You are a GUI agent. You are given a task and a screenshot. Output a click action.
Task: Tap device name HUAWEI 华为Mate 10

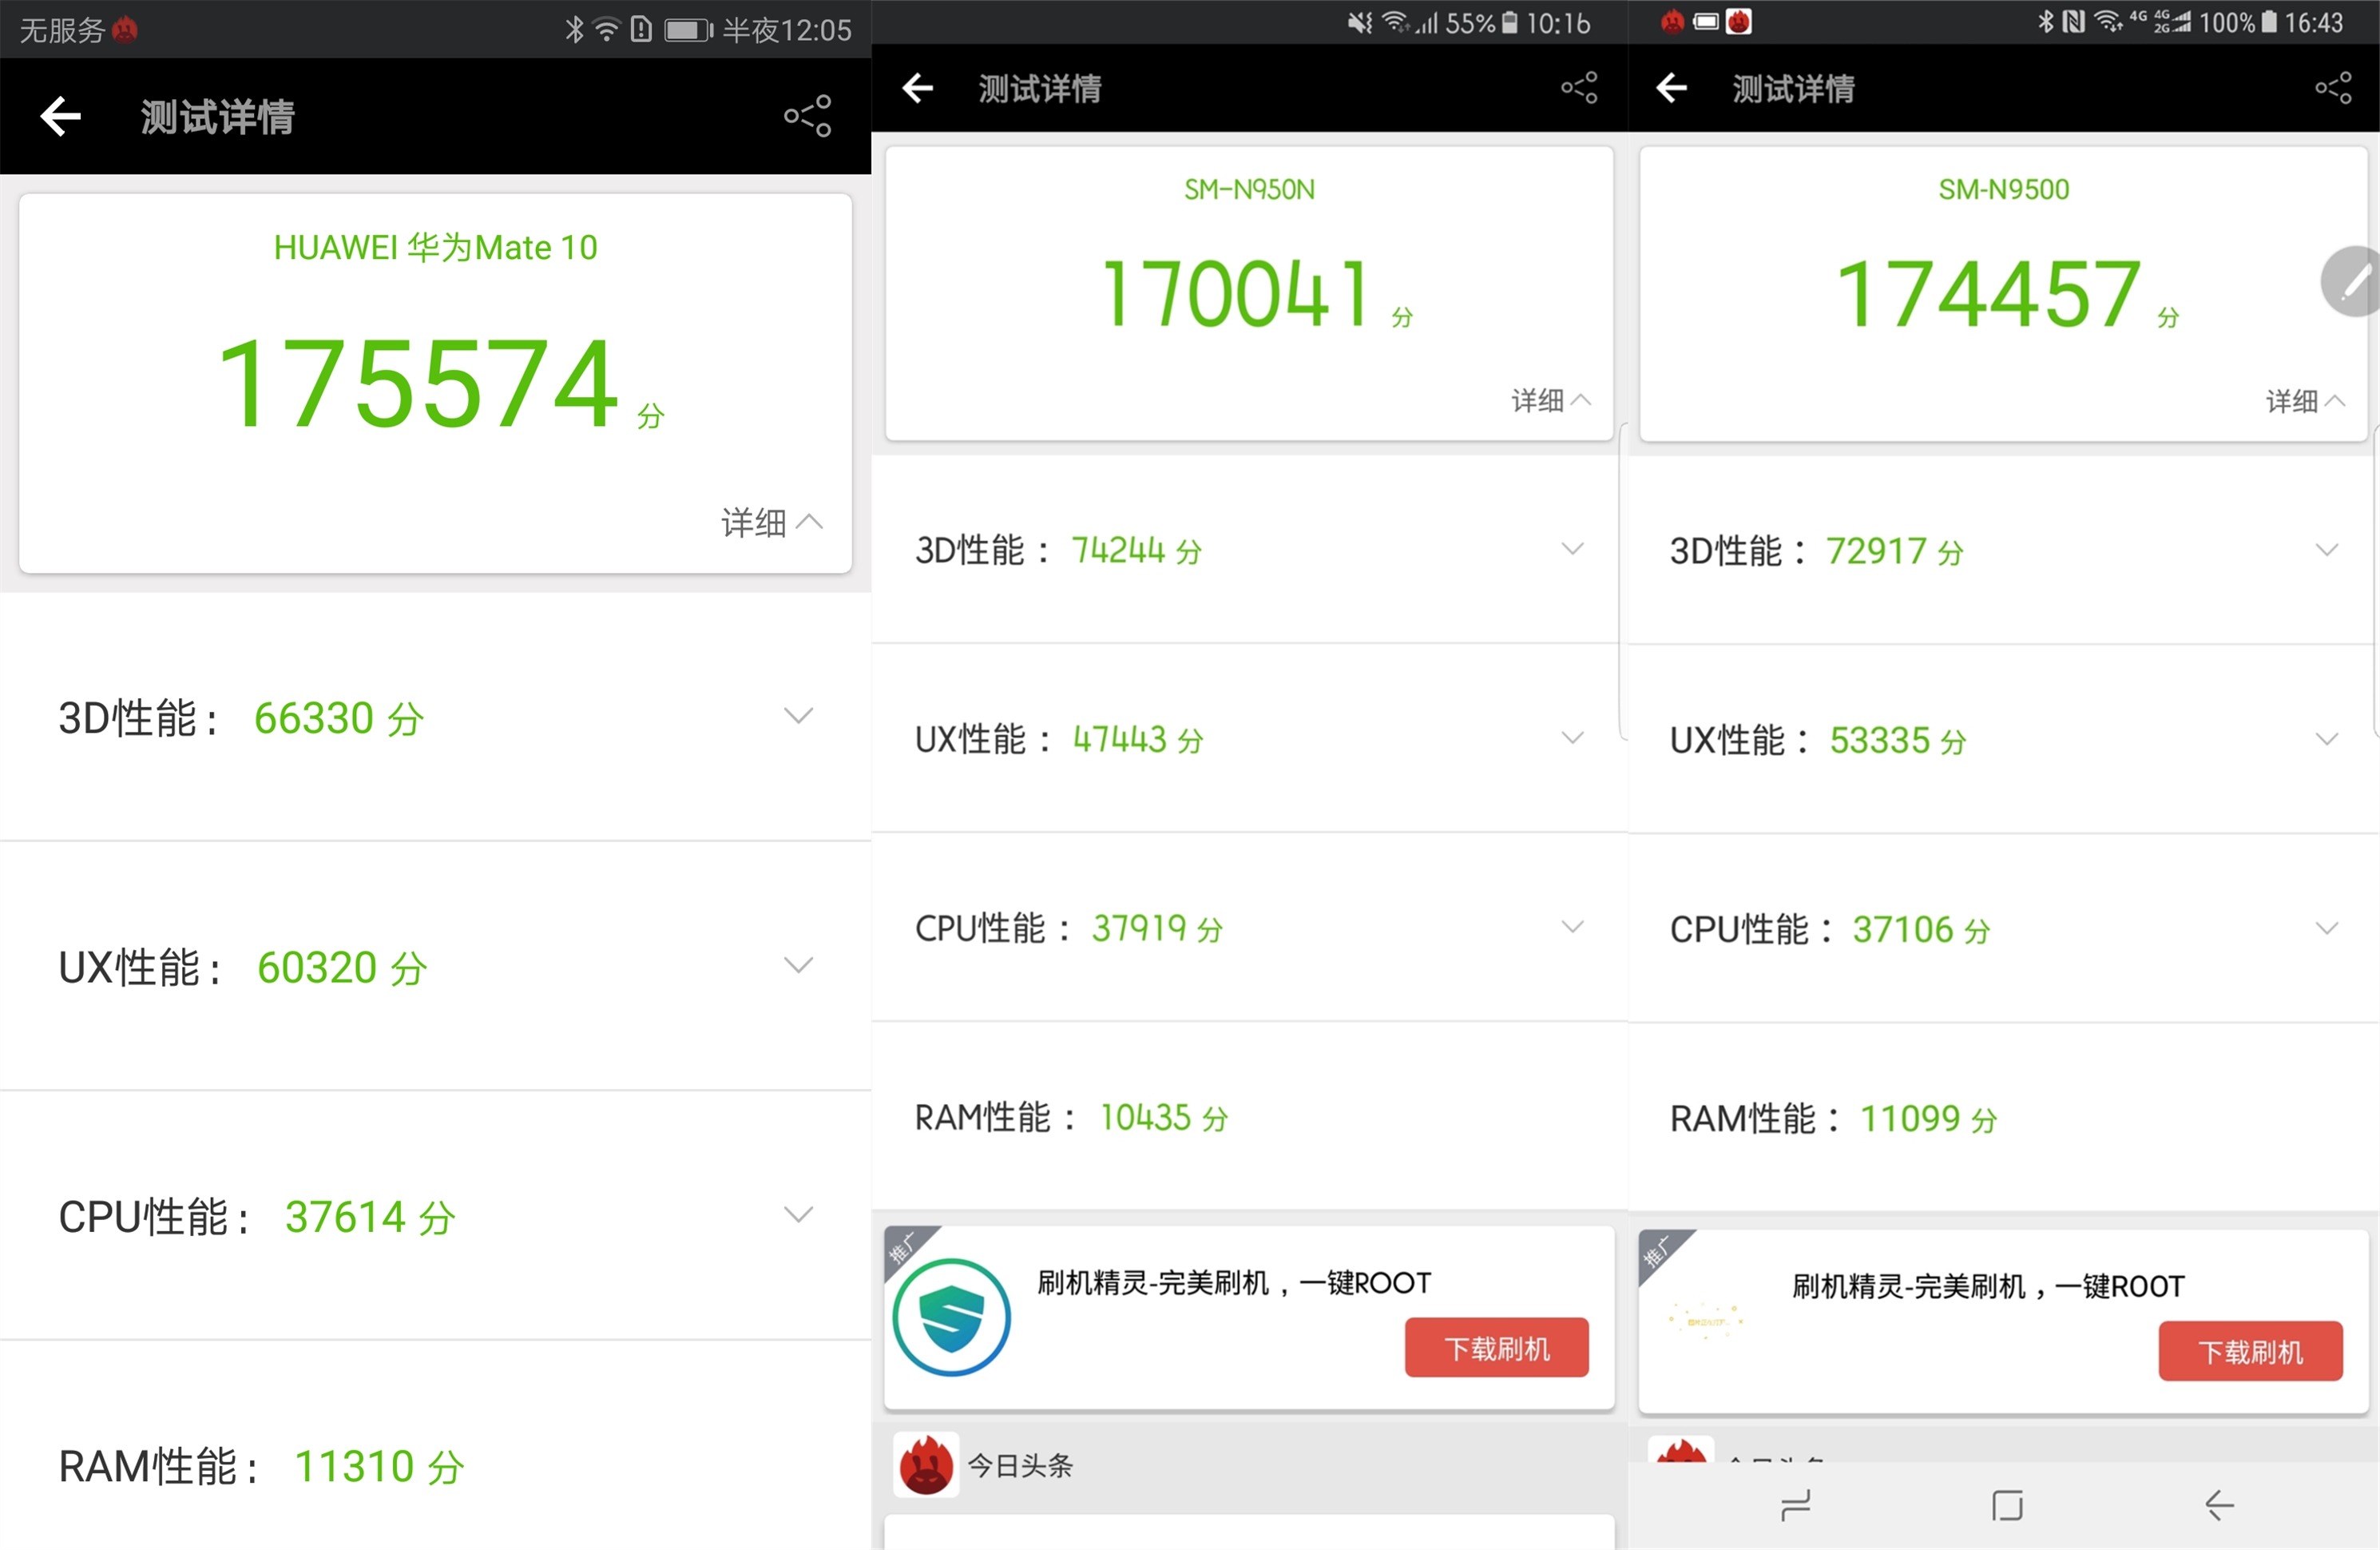(x=436, y=247)
